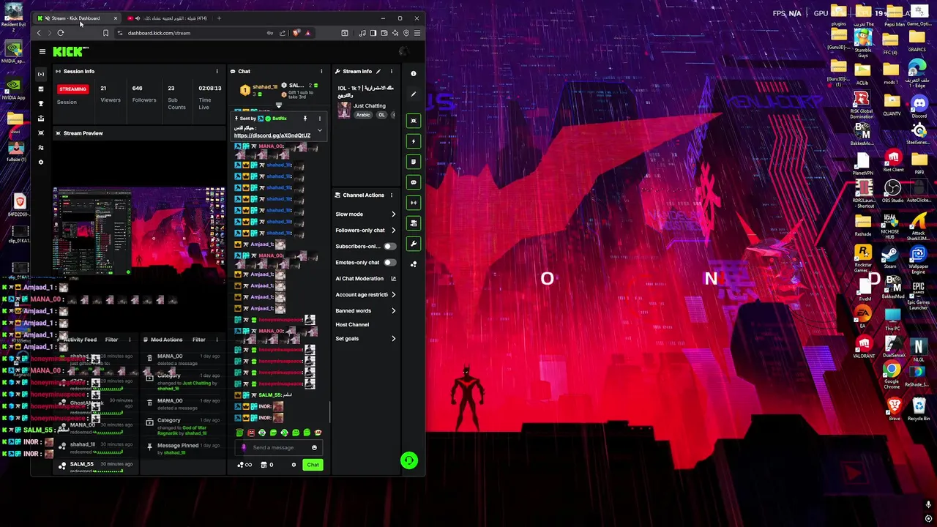Click the wrench quick action button
The height and width of the screenshot is (527, 937).
(414, 244)
